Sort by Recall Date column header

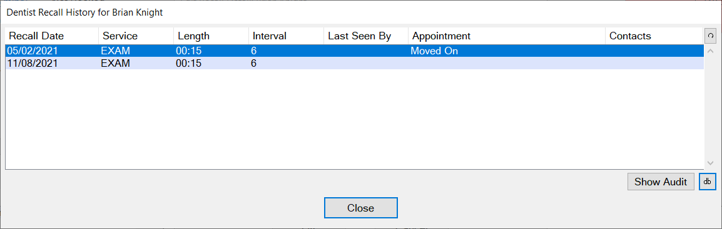pos(52,36)
